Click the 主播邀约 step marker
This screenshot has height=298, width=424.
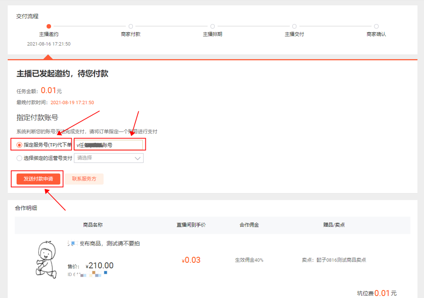pos(49,26)
